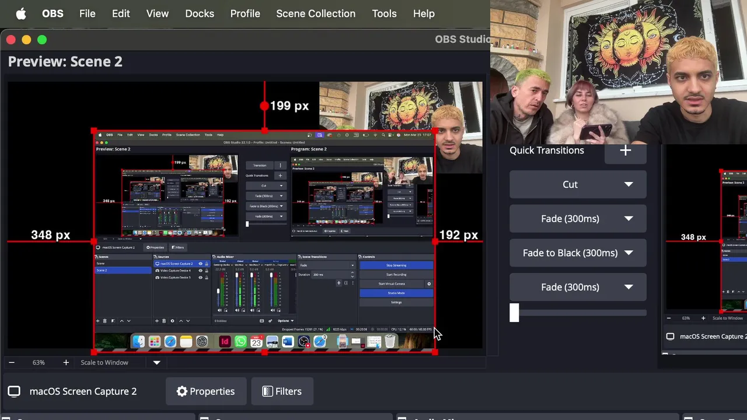Click the monitor icon beside macOS Screen Capture 2
The image size is (747, 420).
pyautogui.click(x=14, y=391)
